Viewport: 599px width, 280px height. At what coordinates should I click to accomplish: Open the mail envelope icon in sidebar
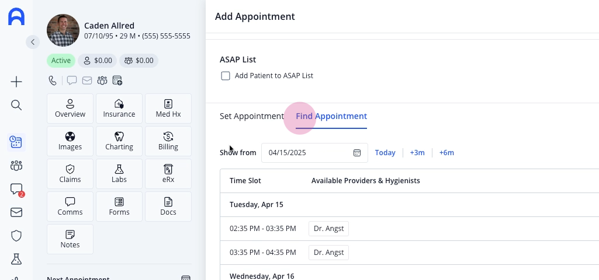pyautogui.click(x=16, y=212)
